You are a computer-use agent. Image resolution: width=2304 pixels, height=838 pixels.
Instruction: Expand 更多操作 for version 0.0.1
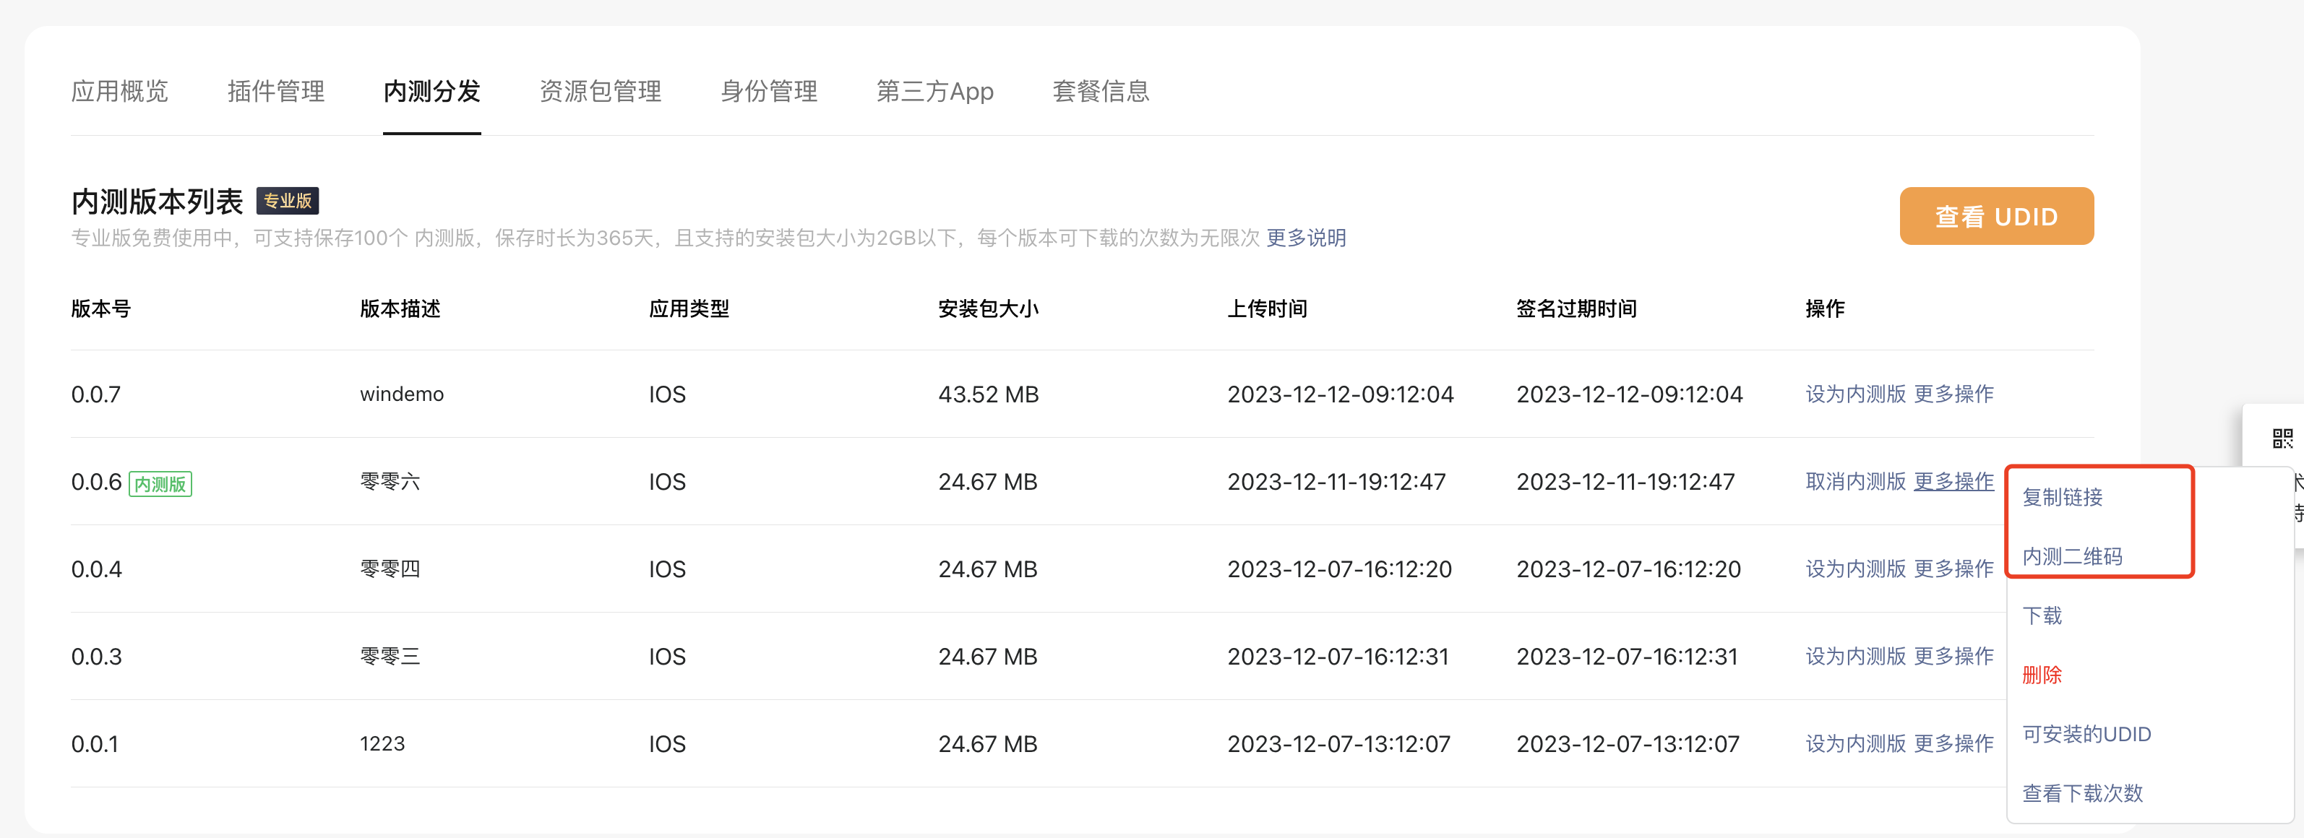[1953, 744]
